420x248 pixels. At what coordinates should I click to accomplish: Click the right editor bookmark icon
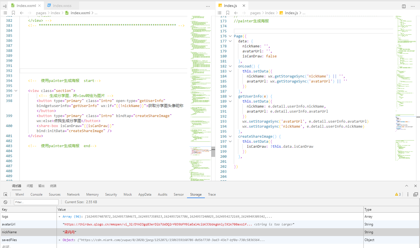(228, 13)
